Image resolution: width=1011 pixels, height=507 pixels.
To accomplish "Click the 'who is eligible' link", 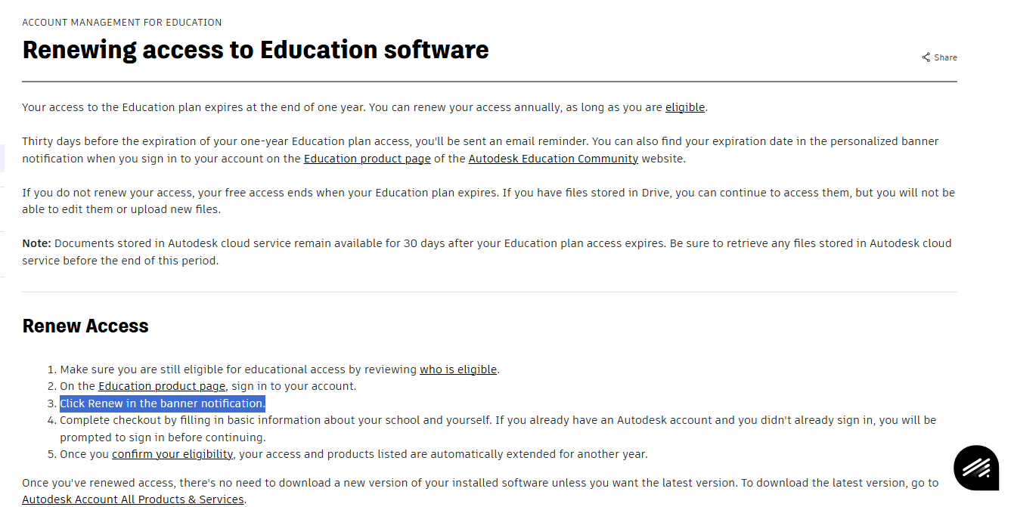I will (458, 369).
